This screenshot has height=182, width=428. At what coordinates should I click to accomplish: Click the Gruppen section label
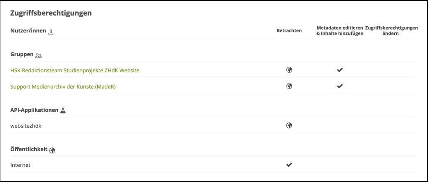click(x=22, y=55)
